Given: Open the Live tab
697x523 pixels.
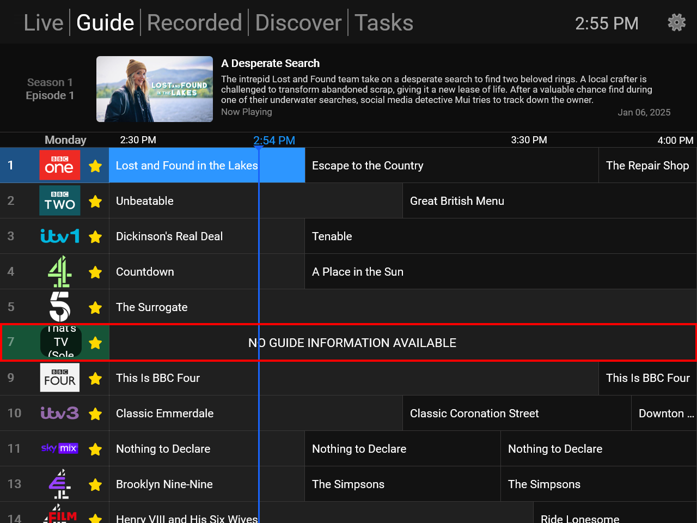Looking at the screenshot, I should pyautogui.click(x=44, y=23).
